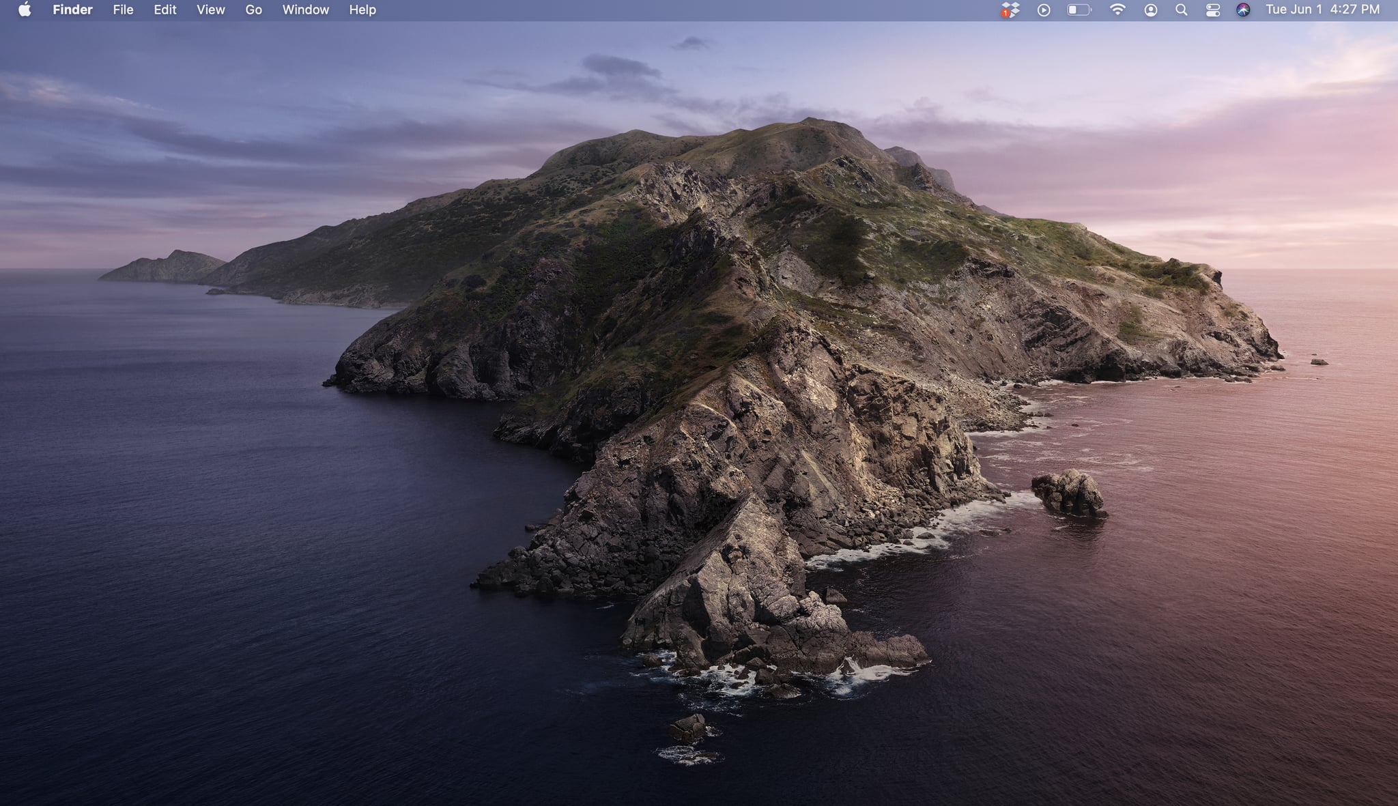Open Spotlight search
This screenshot has height=806, width=1398.
(x=1182, y=10)
